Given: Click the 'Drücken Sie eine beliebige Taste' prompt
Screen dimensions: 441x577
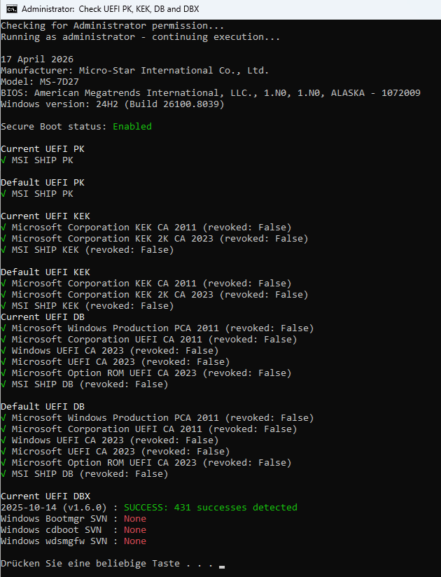Looking at the screenshot, I should pos(90,564).
